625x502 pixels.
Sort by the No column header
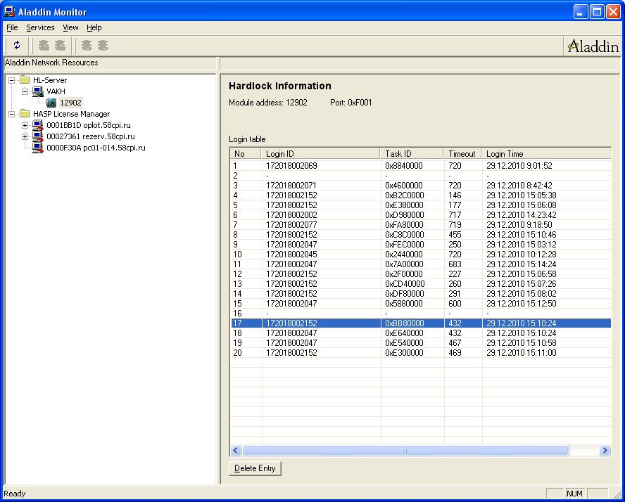tap(246, 154)
